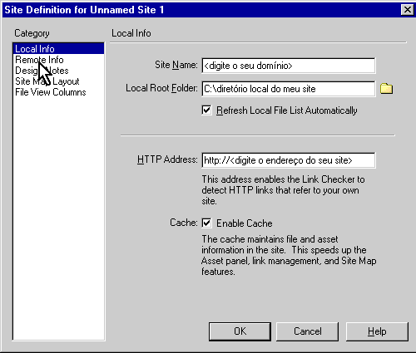This screenshot has width=416, height=353.
Task: Click the HTTP Address label
Action: point(167,159)
